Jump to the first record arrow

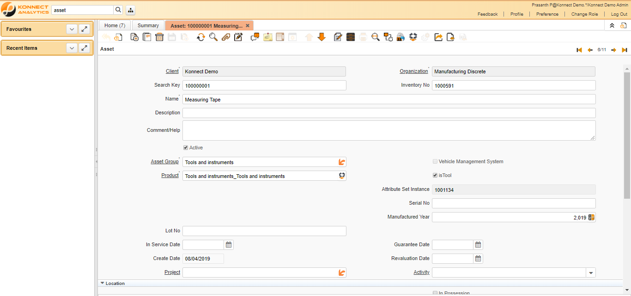point(579,50)
